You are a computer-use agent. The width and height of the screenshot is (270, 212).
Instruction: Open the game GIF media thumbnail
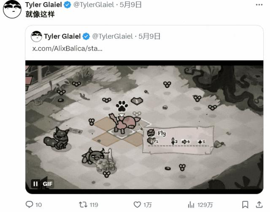point(144,127)
